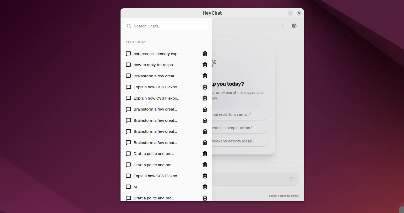Open the first 'Draft a polite and pro…' chat
The image size is (404, 213).
[x=154, y=154]
